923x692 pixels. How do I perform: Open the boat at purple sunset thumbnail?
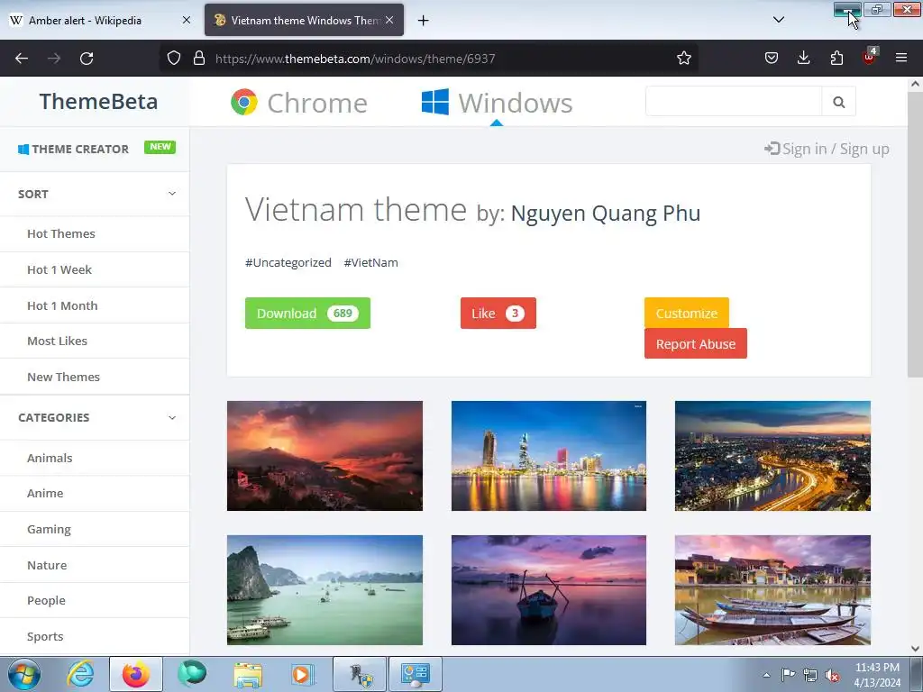[549, 590]
